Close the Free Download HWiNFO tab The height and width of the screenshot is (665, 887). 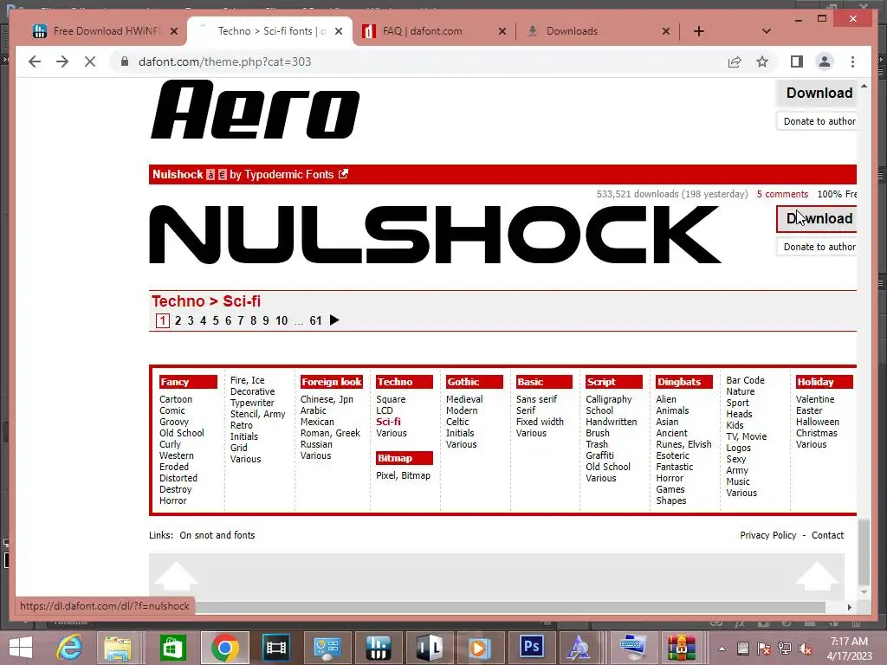point(174,31)
